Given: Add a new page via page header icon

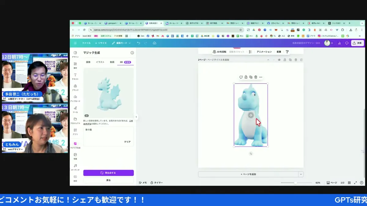Looking at the screenshot, I should coord(301,60).
